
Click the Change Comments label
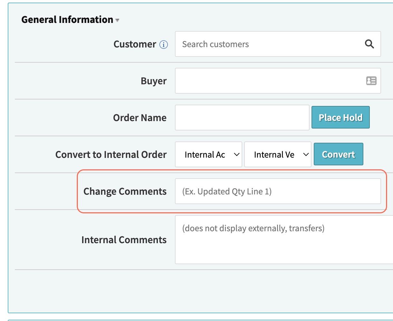125,192
